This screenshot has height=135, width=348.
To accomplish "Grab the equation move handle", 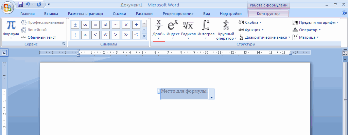I will tap(159, 91).
